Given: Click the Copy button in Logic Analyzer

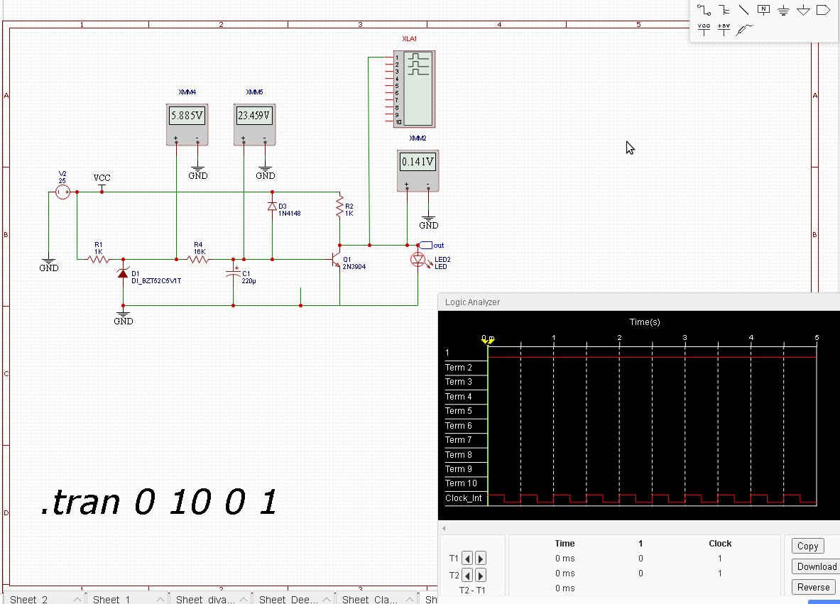Looking at the screenshot, I should click(x=807, y=546).
